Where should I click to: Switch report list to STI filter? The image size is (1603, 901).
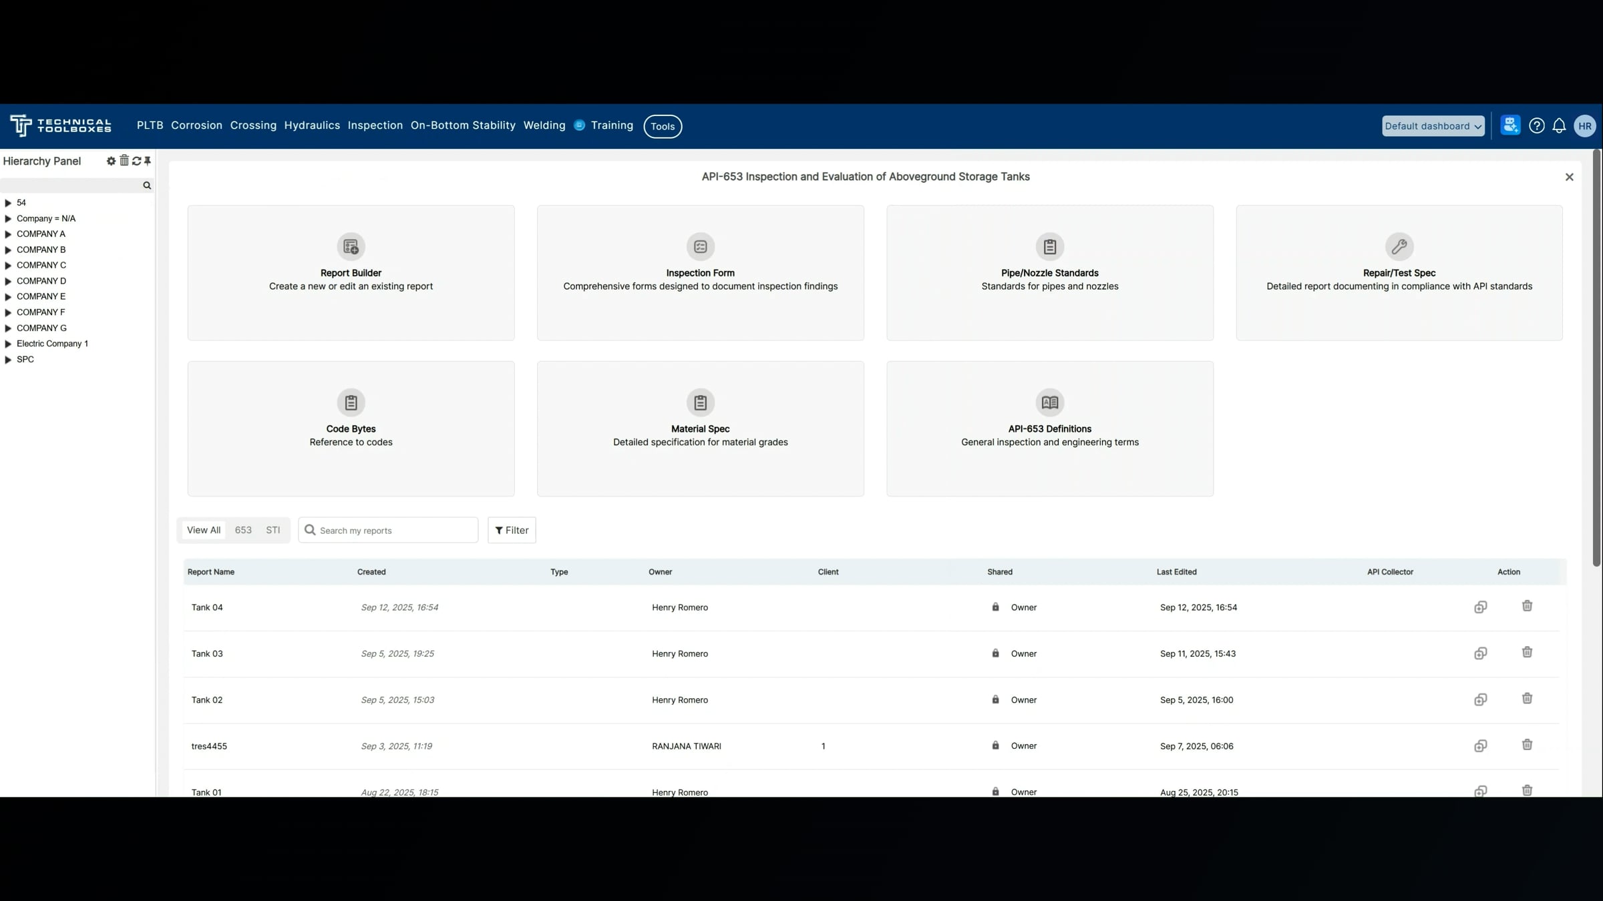pos(273,530)
